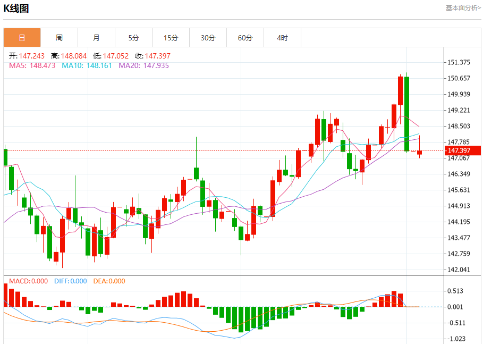This screenshot has height=344, width=483.
Task: Switch to the 月 monthly tab
Action: point(96,38)
